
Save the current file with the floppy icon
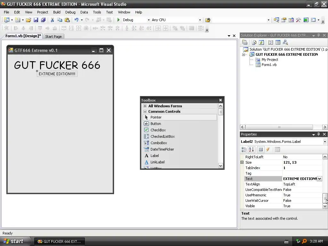36,20
